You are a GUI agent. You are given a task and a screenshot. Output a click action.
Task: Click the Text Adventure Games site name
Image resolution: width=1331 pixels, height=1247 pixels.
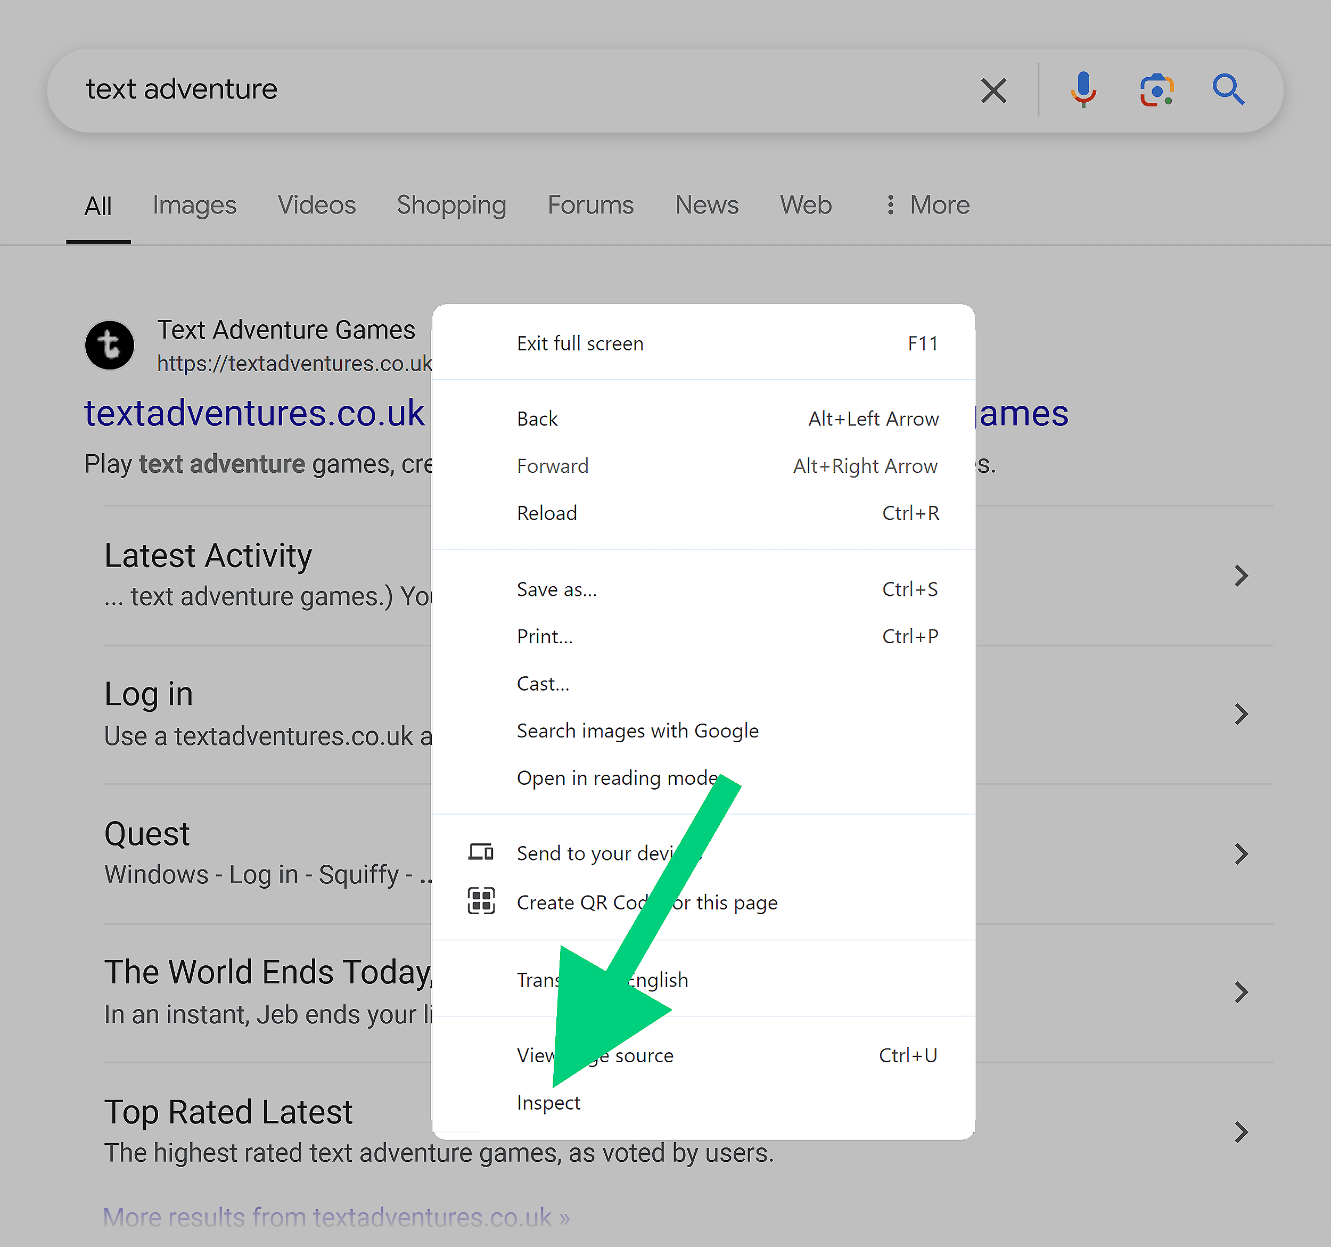(x=286, y=330)
